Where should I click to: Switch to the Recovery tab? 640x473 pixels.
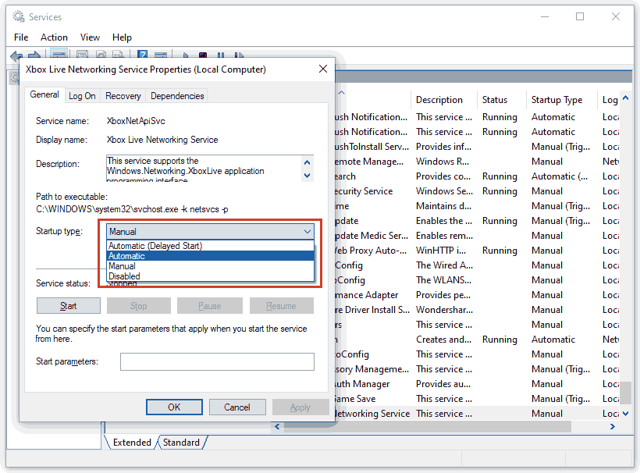click(123, 96)
